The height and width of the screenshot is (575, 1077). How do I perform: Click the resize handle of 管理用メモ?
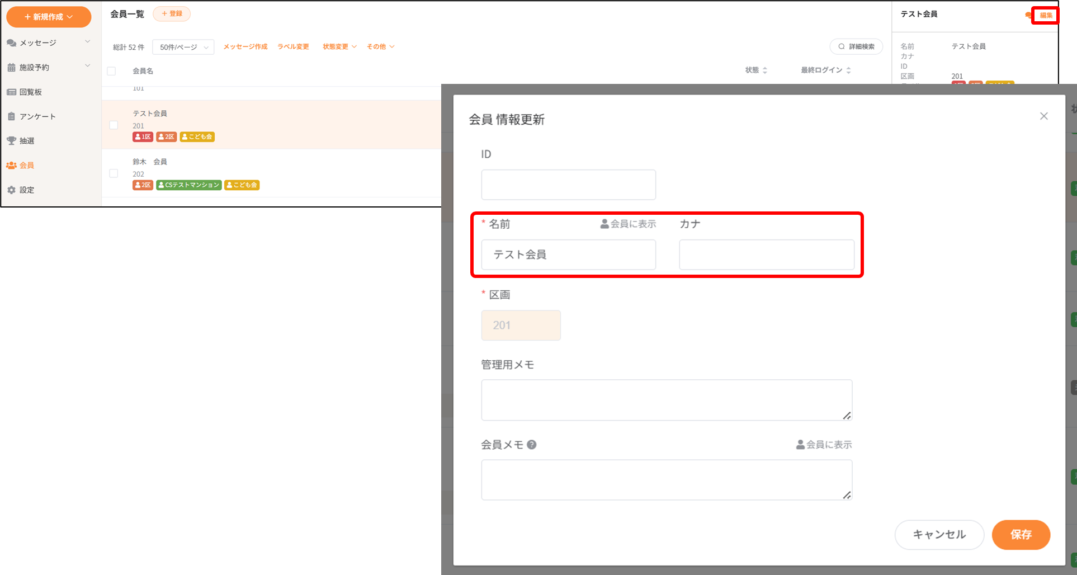pyautogui.click(x=847, y=416)
